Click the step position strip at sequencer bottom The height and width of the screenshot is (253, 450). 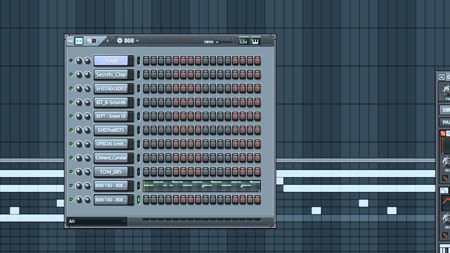click(x=202, y=220)
